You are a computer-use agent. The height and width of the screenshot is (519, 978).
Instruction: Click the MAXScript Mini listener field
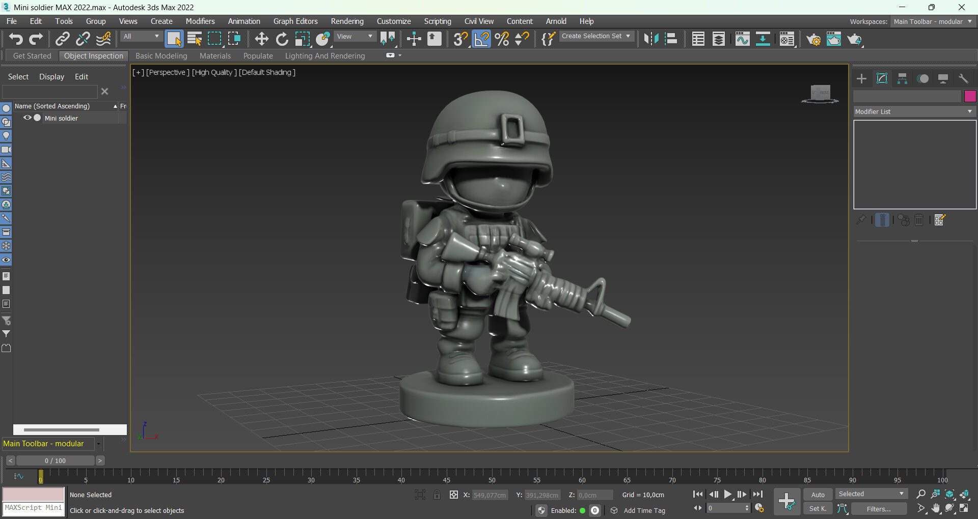pos(34,508)
